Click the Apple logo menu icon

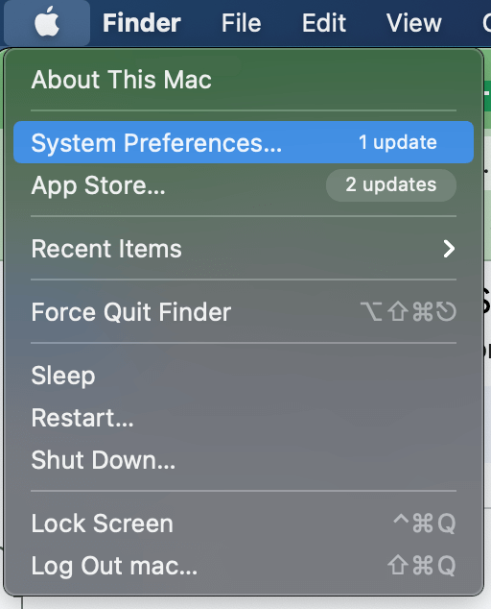(47, 23)
